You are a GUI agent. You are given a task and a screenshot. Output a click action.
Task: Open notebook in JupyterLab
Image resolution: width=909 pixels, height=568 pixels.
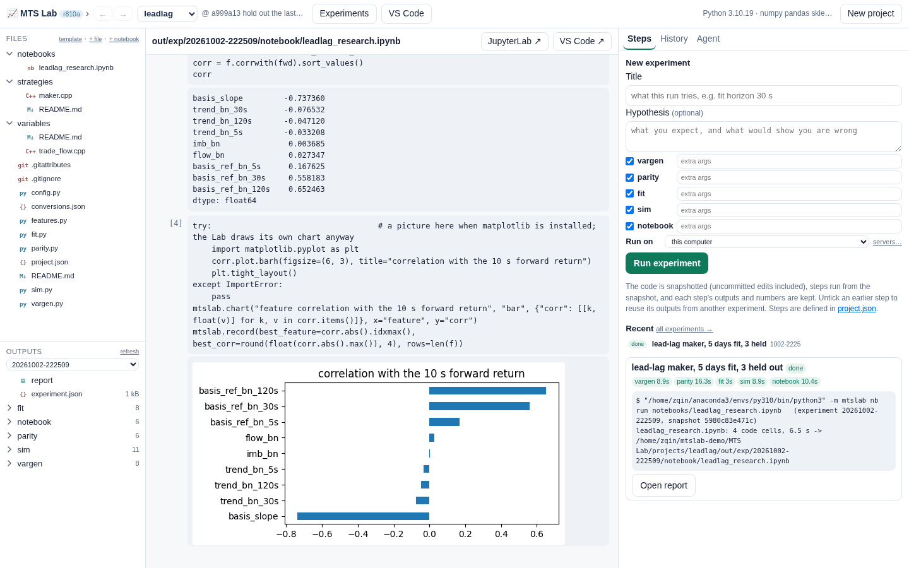click(514, 42)
